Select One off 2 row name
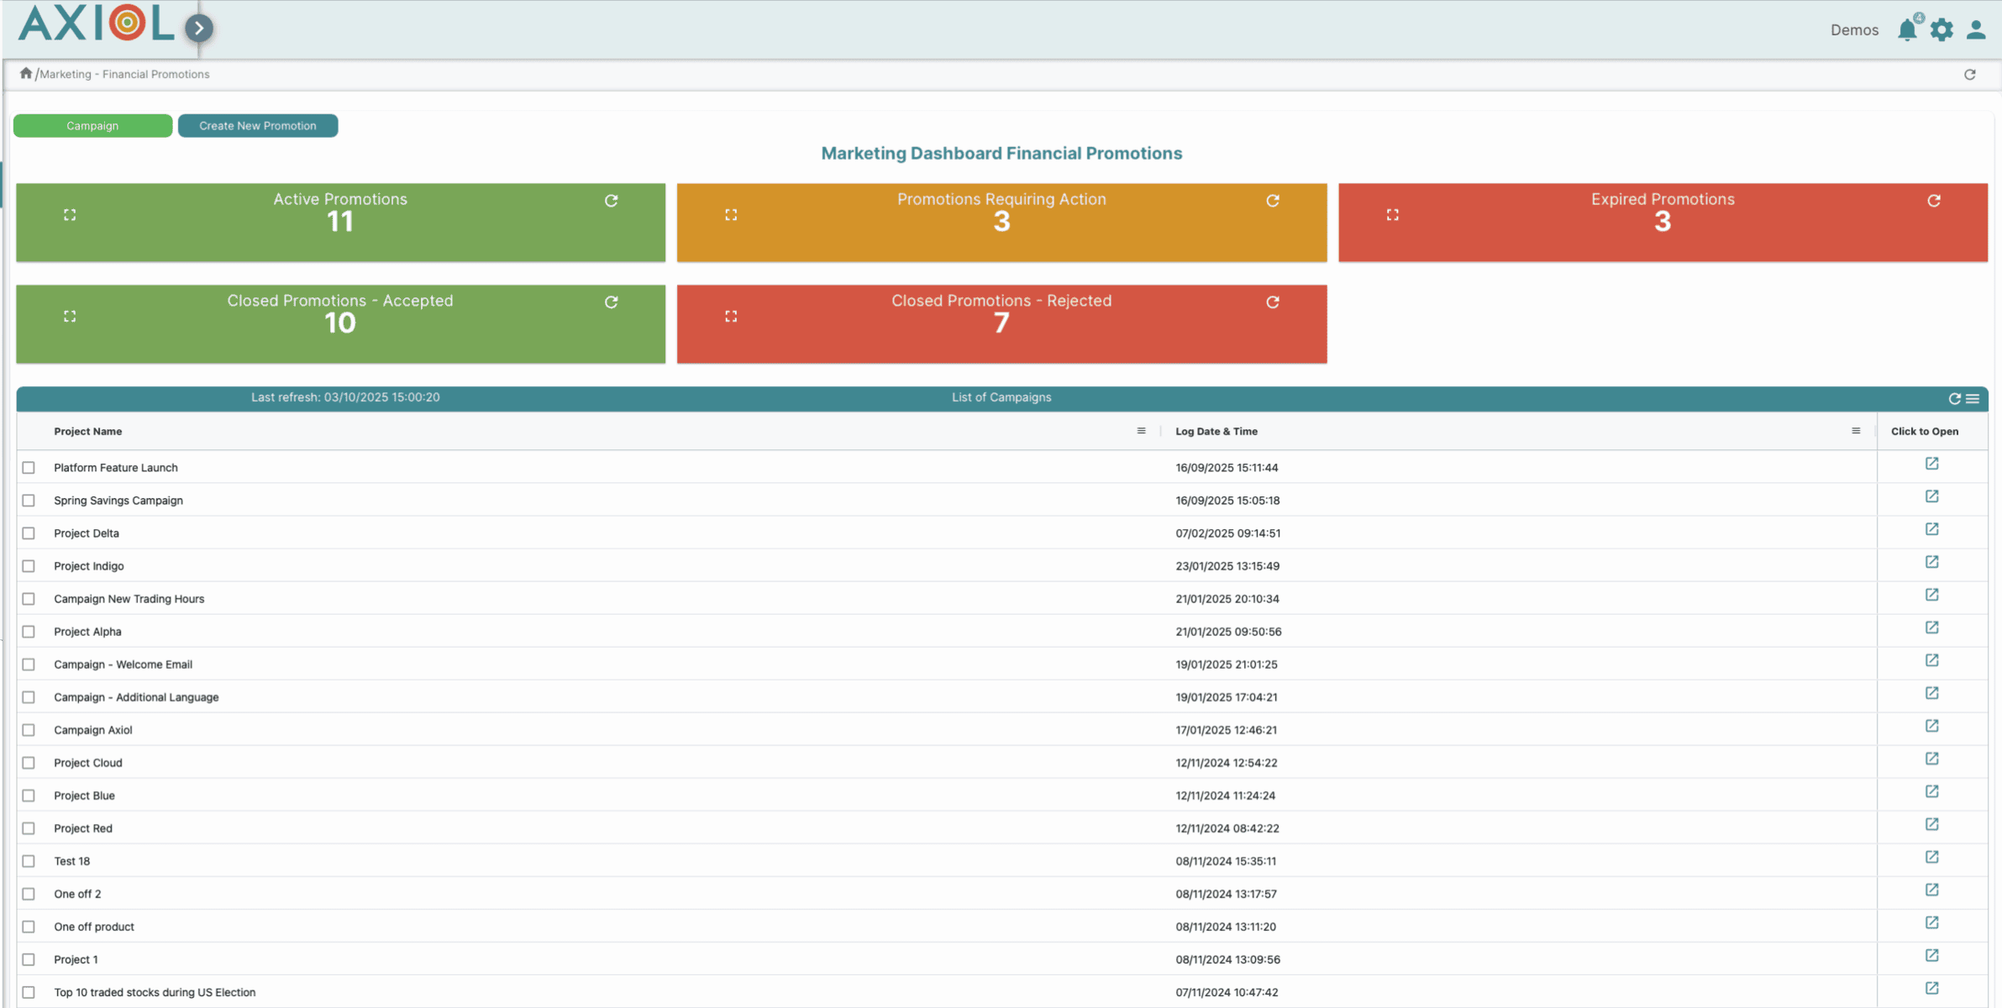The width and height of the screenshot is (2002, 1008). (77, 894)
